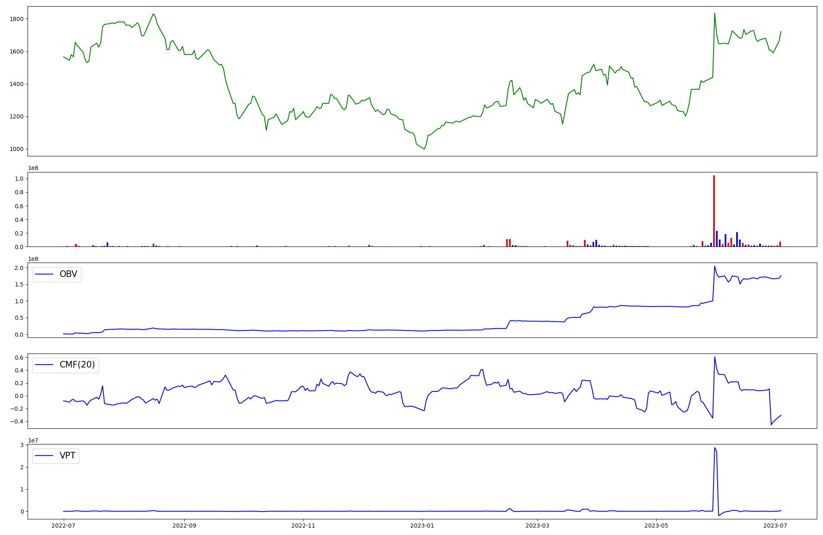Click the VPT legend label

coord(67,456)
